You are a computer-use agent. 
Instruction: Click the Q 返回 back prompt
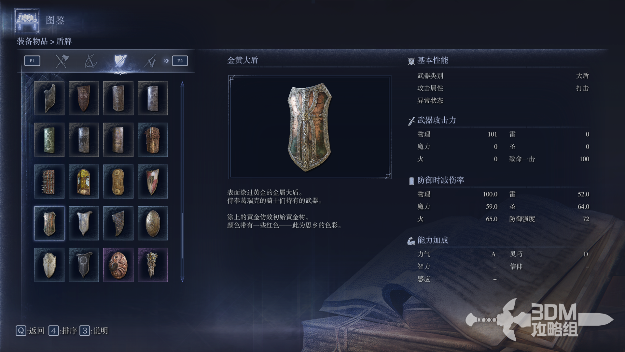pos(30,331)
